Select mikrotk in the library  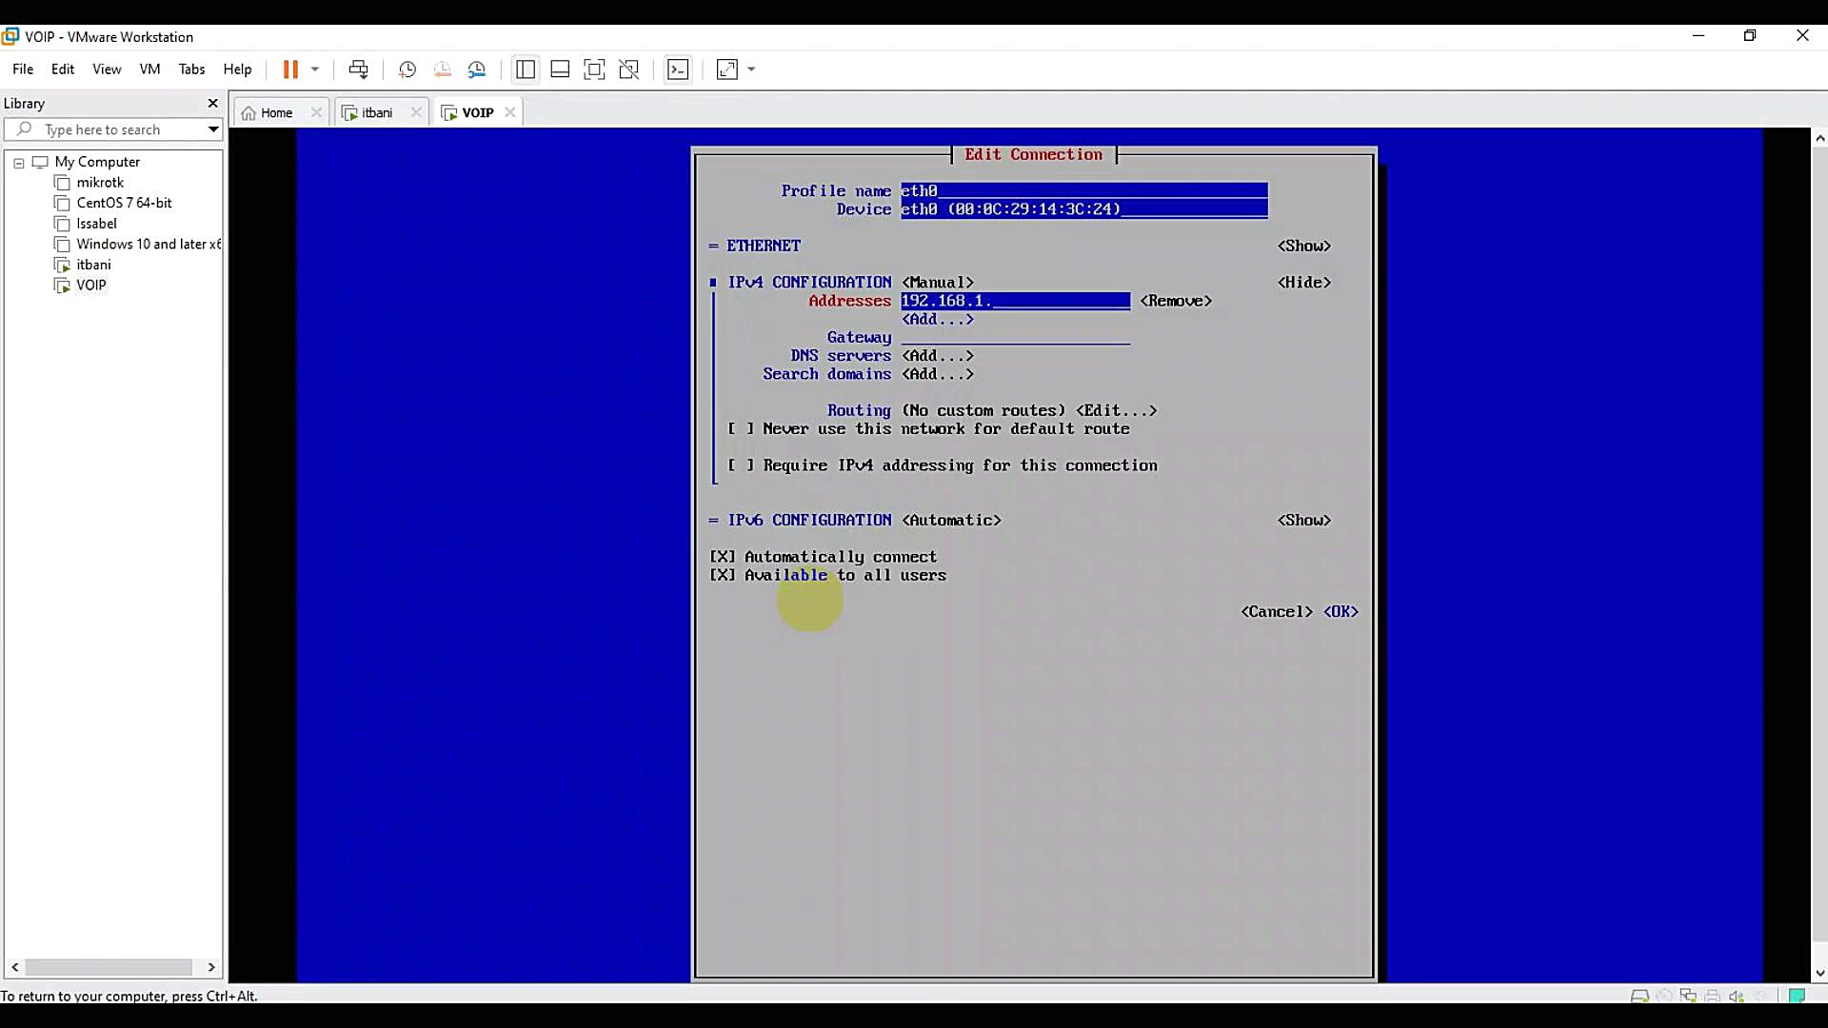[x=100, y=183]
